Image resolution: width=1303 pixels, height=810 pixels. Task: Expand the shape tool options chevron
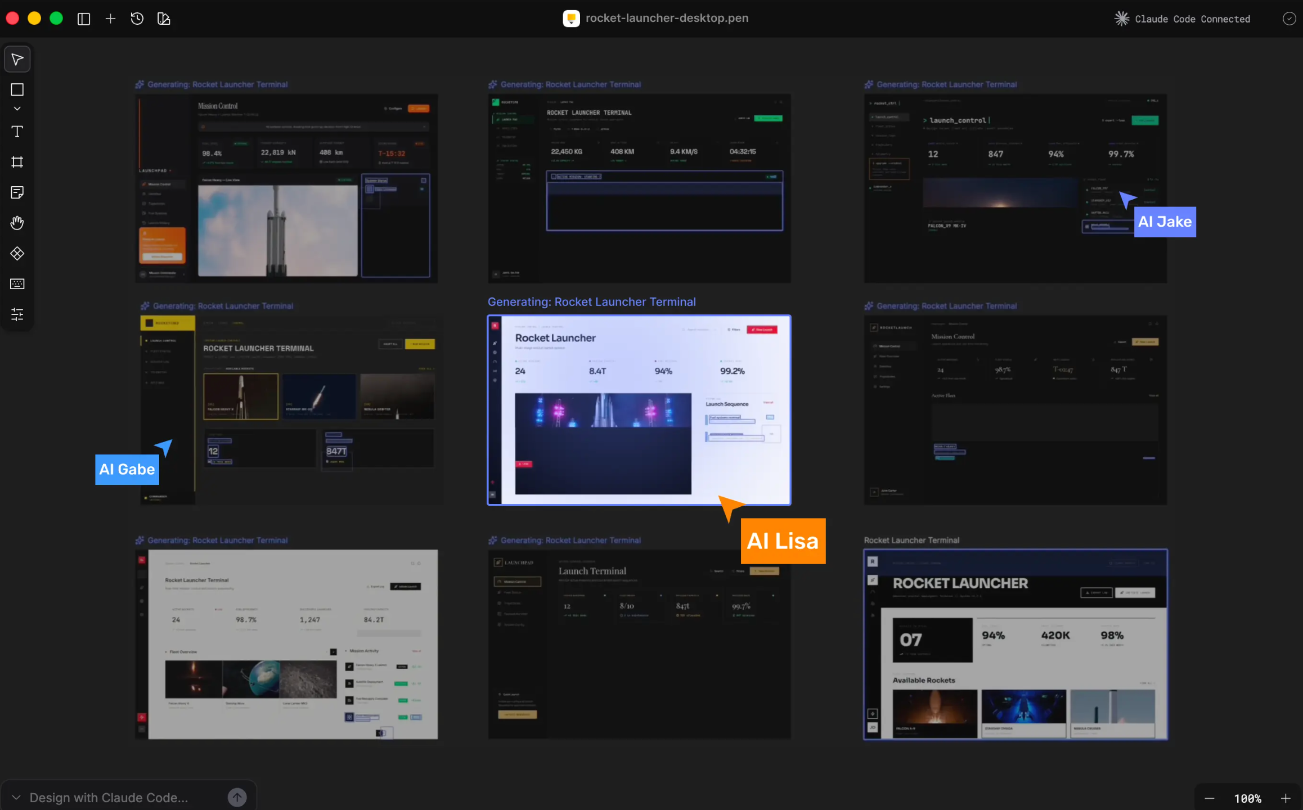tap(17, 109)
